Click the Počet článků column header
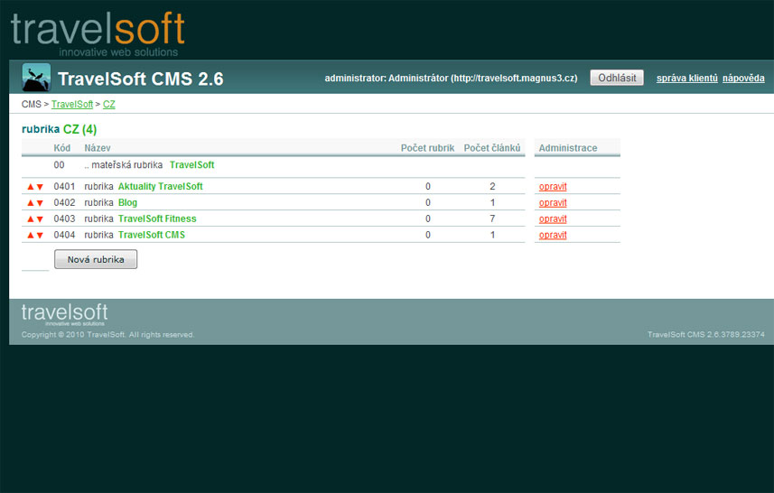Viewport: 774px width, 493px height. click(x=492, y=148)
